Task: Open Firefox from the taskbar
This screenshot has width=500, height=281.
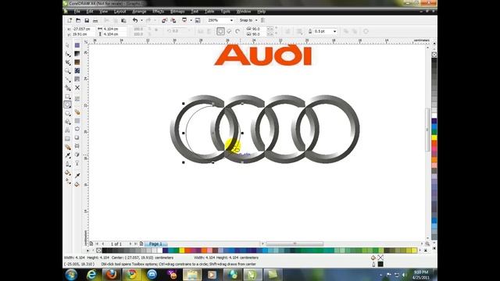Action: click(111, 274)
